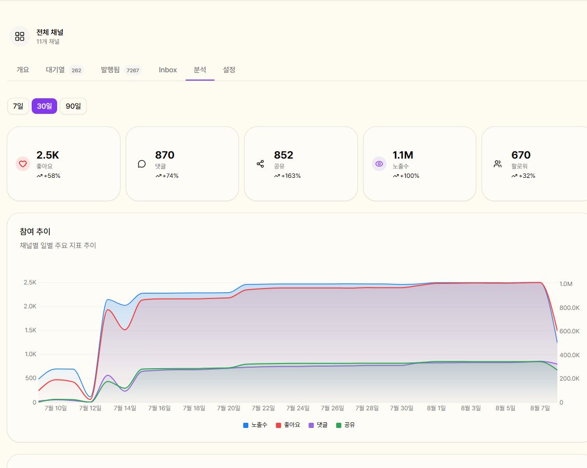This screenshot has height=468, width=587.
Task: Click the trend arrow beside +163%
Action: click(x=277, y=176)
